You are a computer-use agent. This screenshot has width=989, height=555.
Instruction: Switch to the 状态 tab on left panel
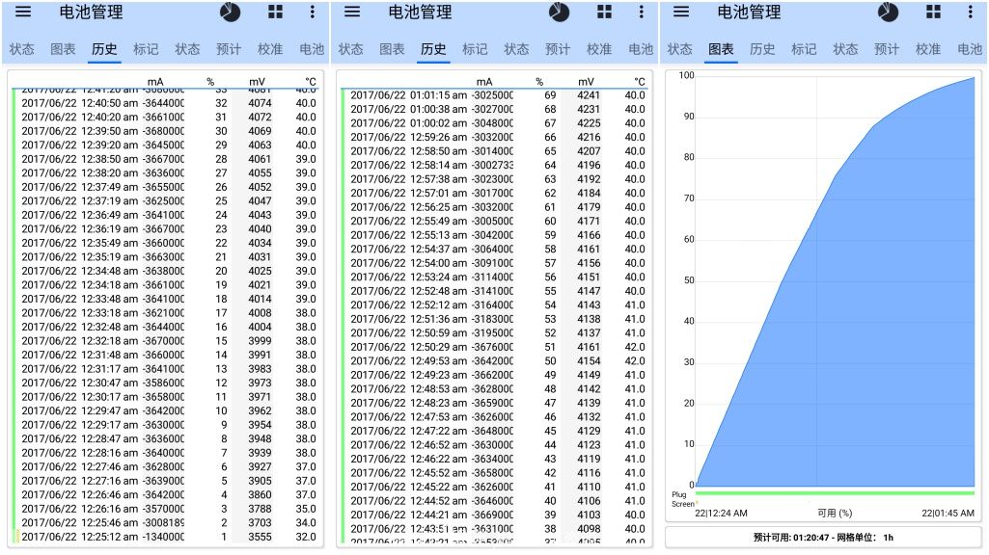pyautogui.click(x=21, y=48)
